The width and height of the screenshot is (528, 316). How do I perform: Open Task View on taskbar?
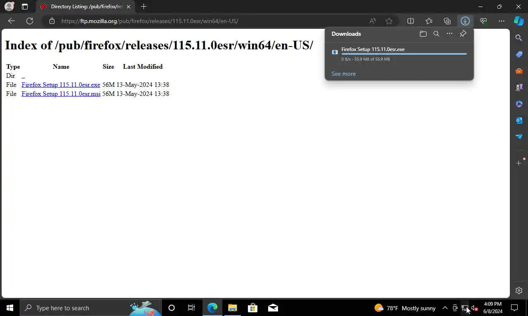(x=191, y=308)
